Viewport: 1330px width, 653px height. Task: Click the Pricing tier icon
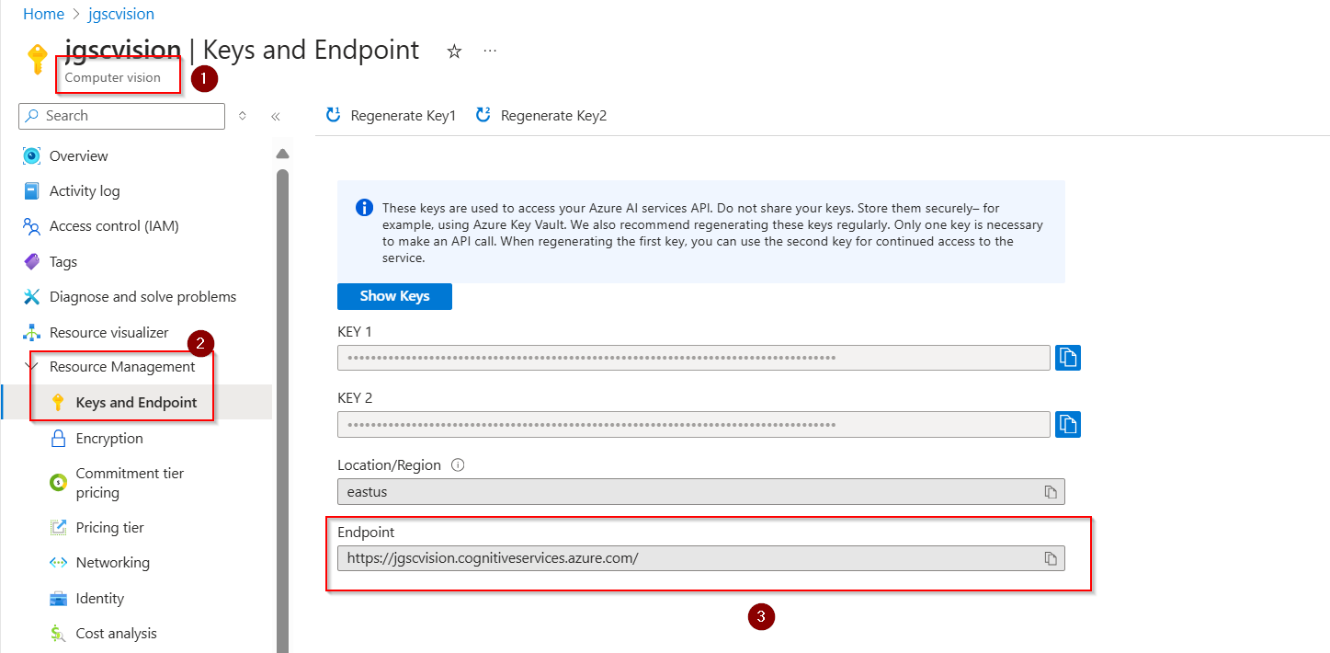coord(58,528)
